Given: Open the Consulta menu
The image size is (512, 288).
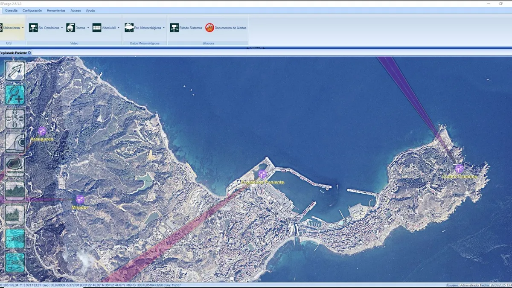Looking at the screenshot, I should [x=12, y=10].
